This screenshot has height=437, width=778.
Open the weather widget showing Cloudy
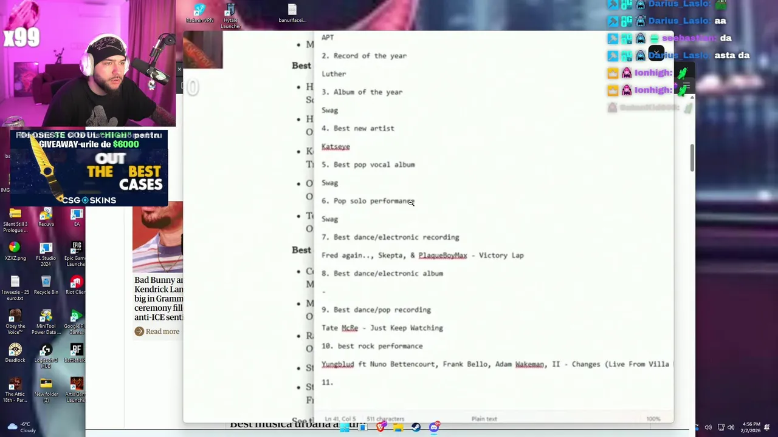(x=20, y=427)
